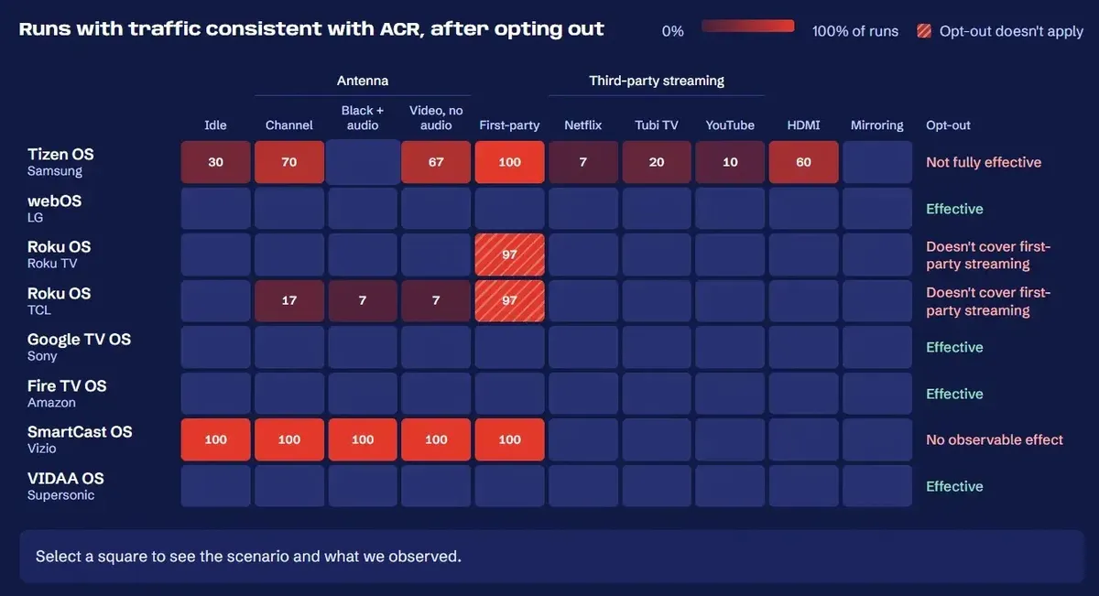Click the HDMI column header
Viewport: 1099px width, 596px height.
point(803,125)
